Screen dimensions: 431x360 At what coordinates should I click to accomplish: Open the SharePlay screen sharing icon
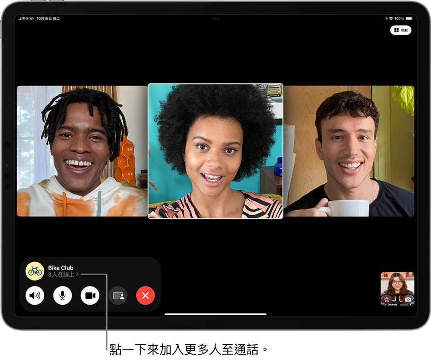(x=118, y=295)
